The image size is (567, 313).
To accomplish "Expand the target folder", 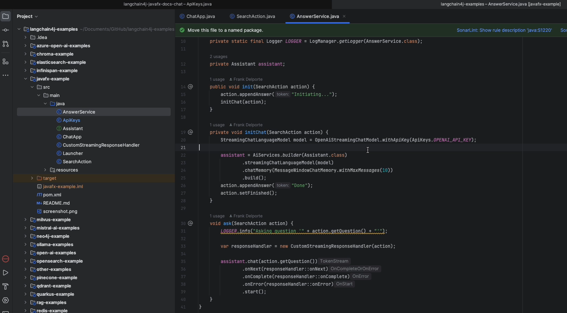I will [32, 178].
